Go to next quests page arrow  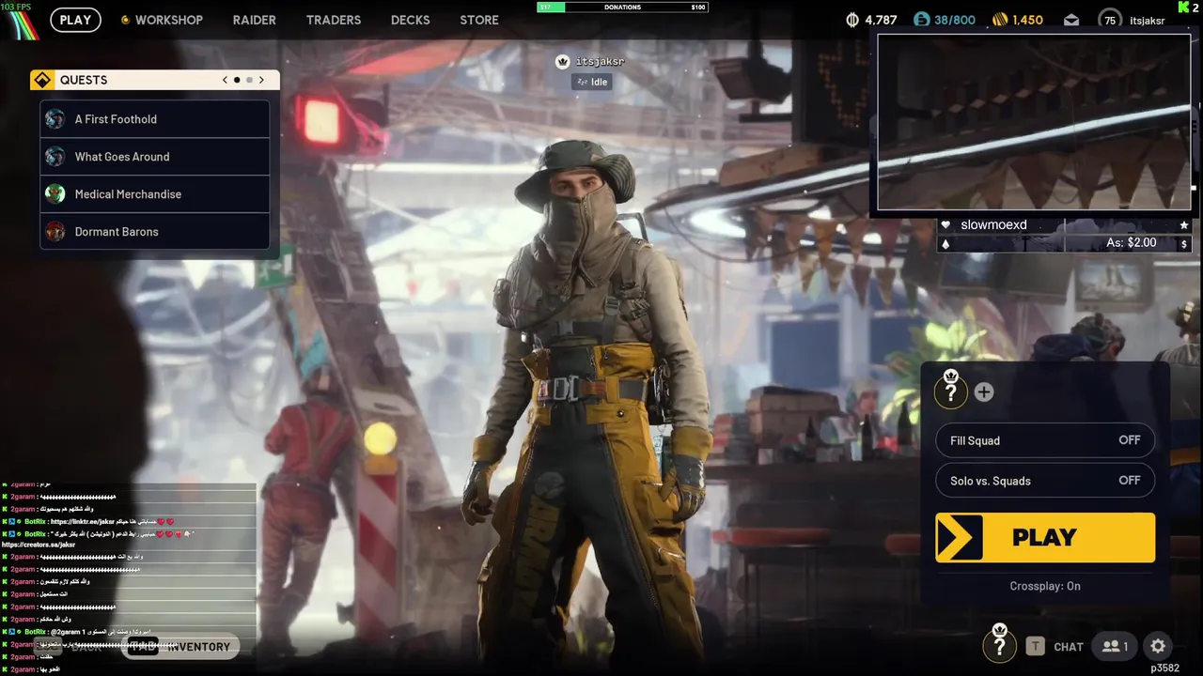(x=261, y=80)
